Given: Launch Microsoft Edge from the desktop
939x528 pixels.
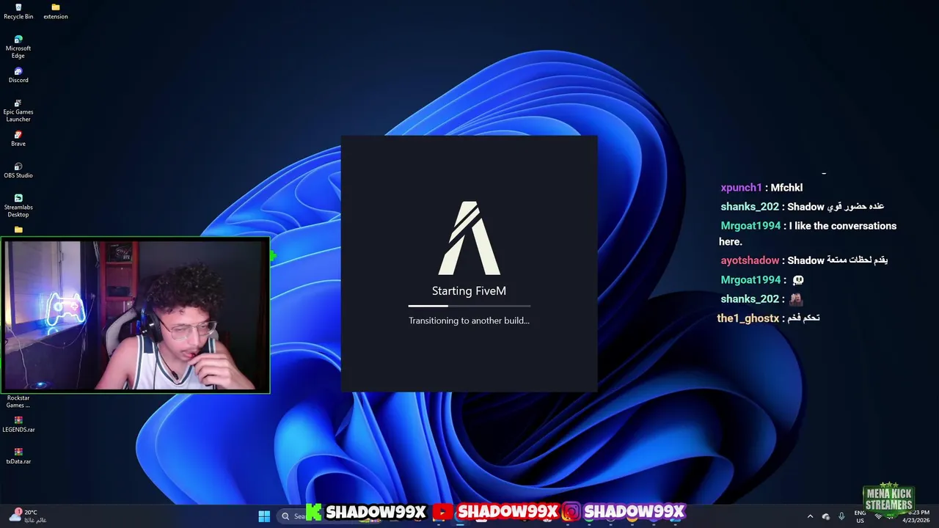Looking at the screenshot, I should [18, 47].
